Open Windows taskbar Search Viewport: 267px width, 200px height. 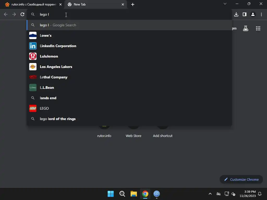[x=122, y=194]
